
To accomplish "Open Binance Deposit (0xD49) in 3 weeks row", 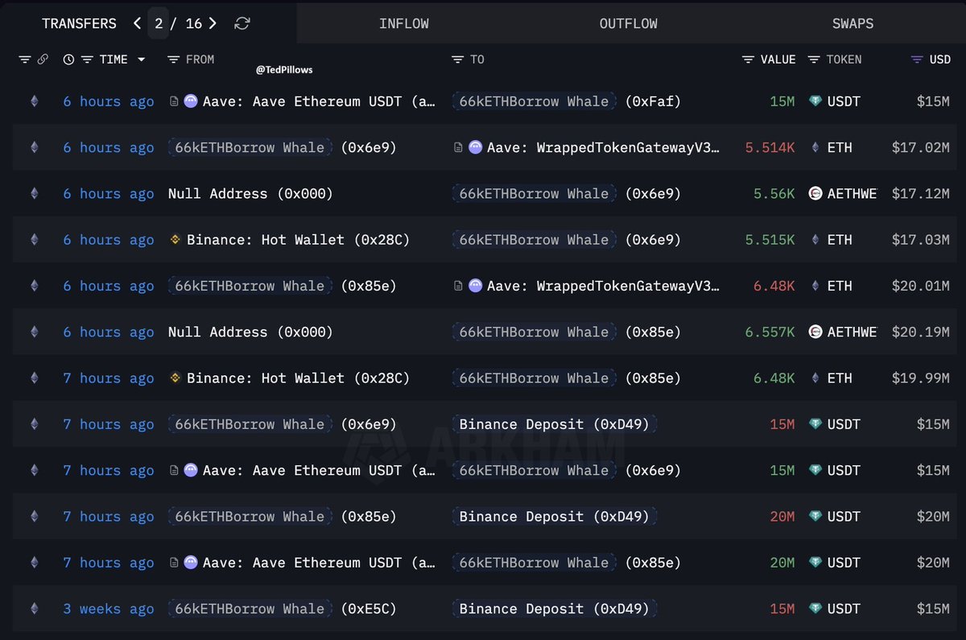I will click(x=555, y=609).
